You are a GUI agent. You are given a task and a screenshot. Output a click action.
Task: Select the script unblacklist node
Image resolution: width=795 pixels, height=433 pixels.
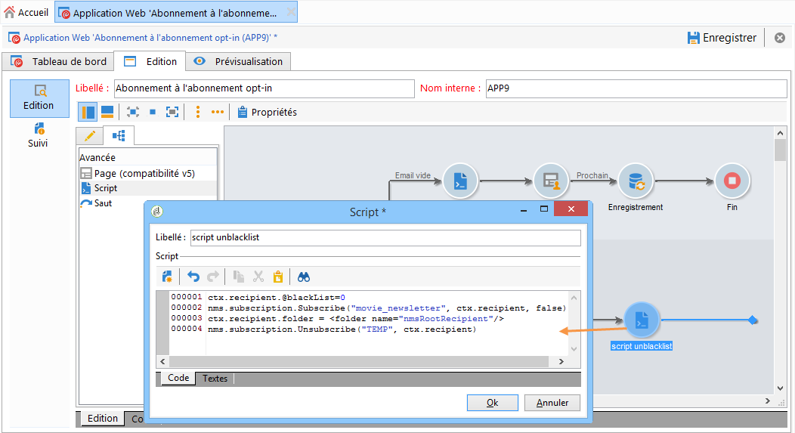coord(642,320)
